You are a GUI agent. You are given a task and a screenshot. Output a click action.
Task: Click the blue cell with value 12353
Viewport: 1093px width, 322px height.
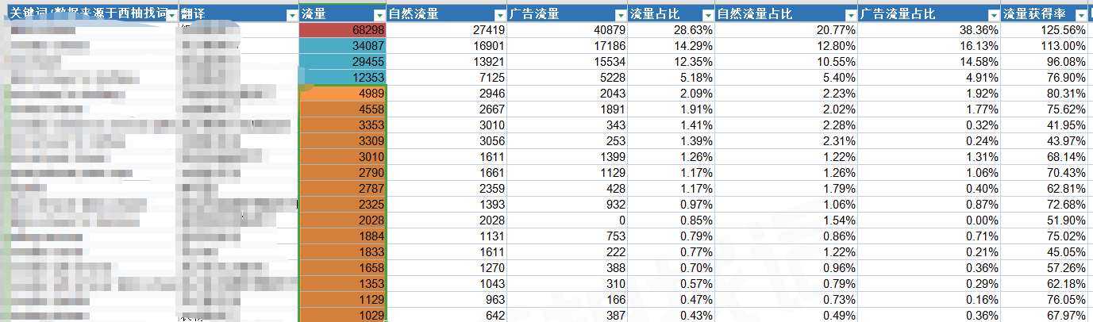pyautogui.click(x=343, y=77)
